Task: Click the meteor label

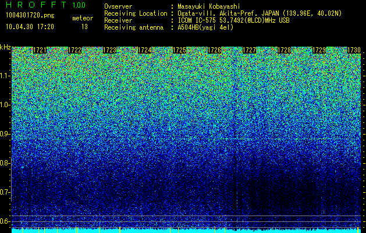Action: pyautogui.click(x=83, y=18)
